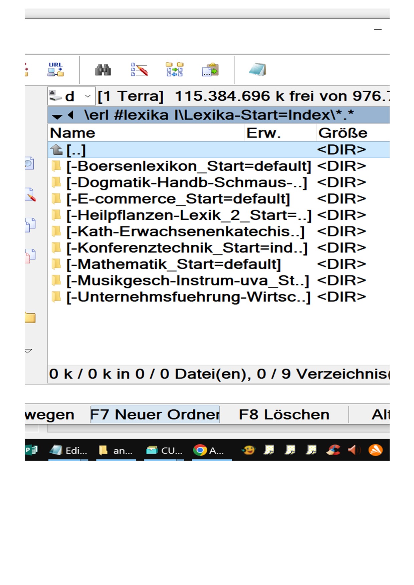Click the view file sidebar icon with magnifier
The width and height of the screenshot is (414, 585).
tap(30, 163)
